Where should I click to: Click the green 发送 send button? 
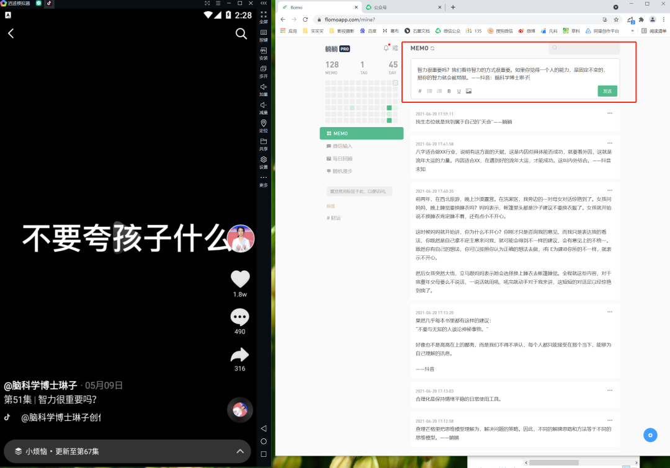[607, 91]
